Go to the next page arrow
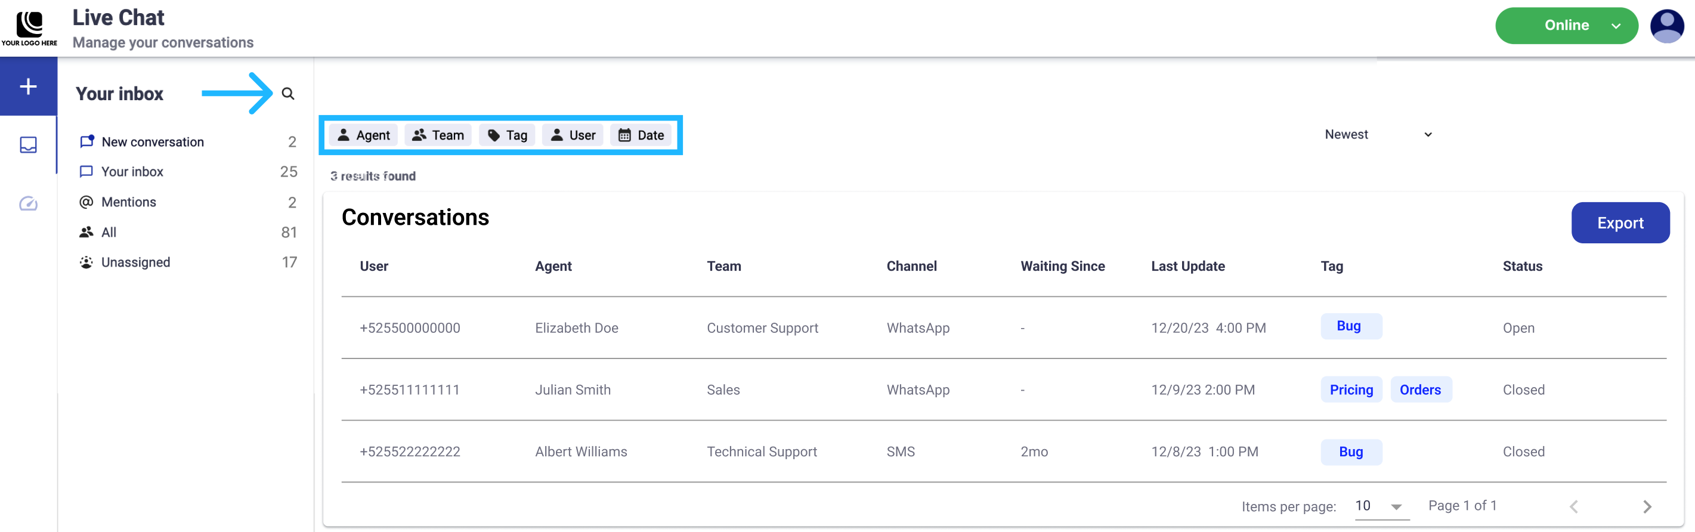This screenshot has width=1695, height=532. [x=1647, y=506]
